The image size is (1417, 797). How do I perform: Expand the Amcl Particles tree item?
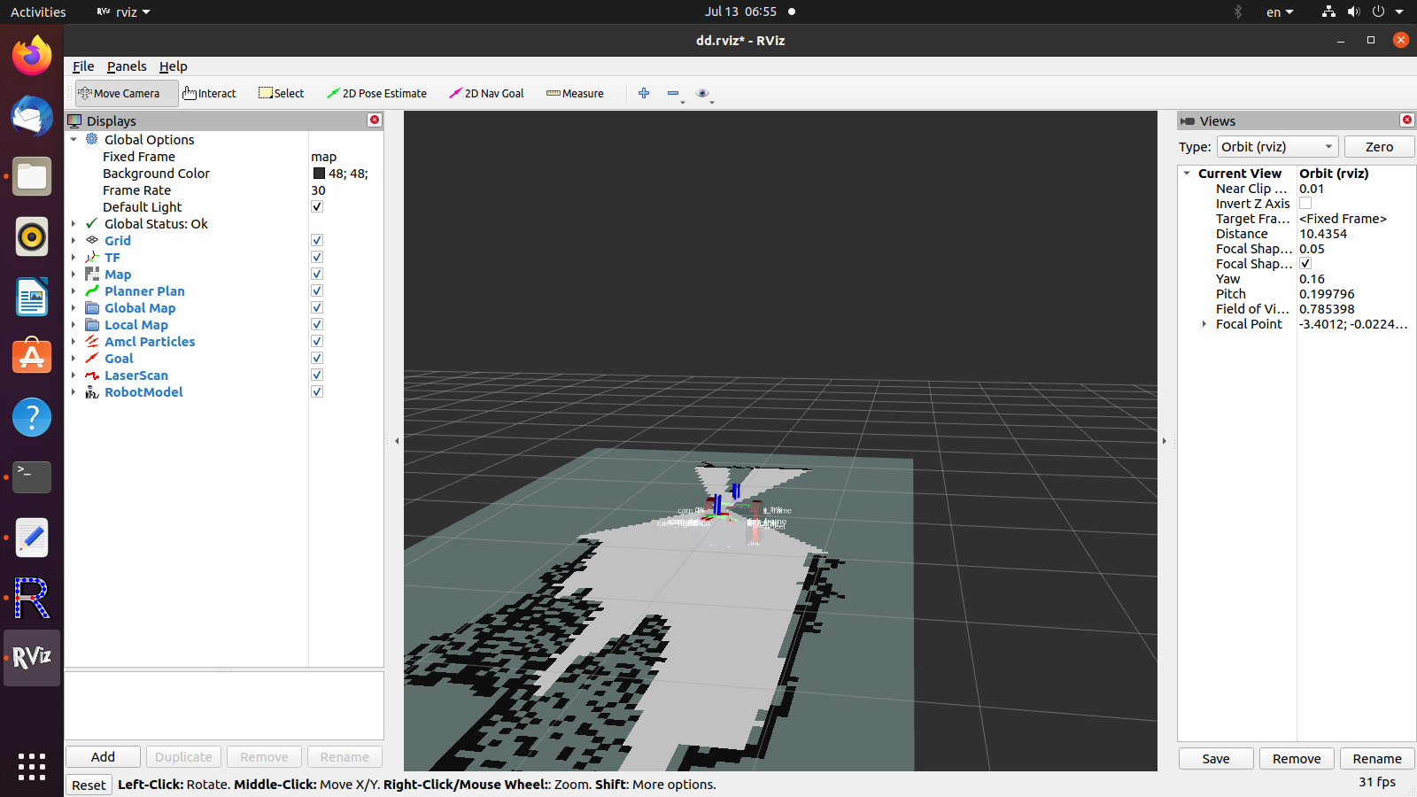74,342
